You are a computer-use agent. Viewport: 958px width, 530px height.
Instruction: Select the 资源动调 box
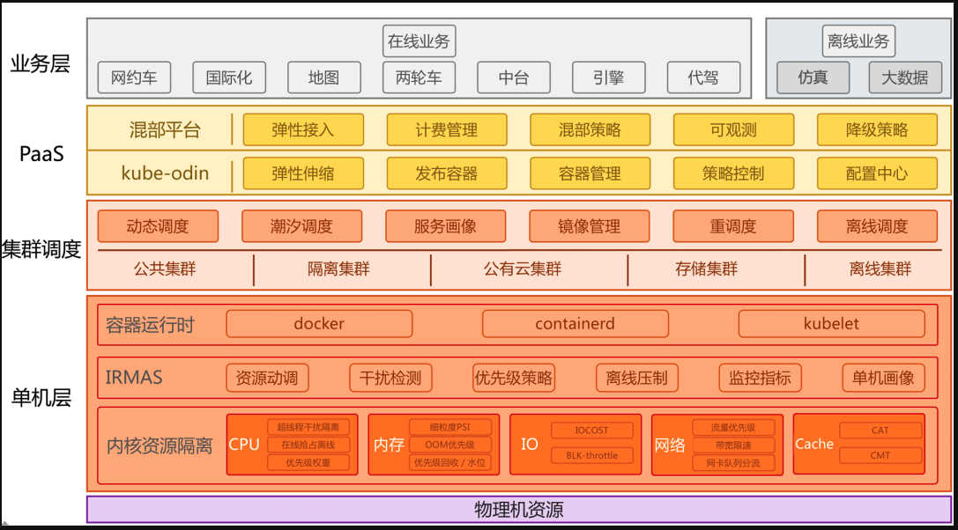(267, 378)
